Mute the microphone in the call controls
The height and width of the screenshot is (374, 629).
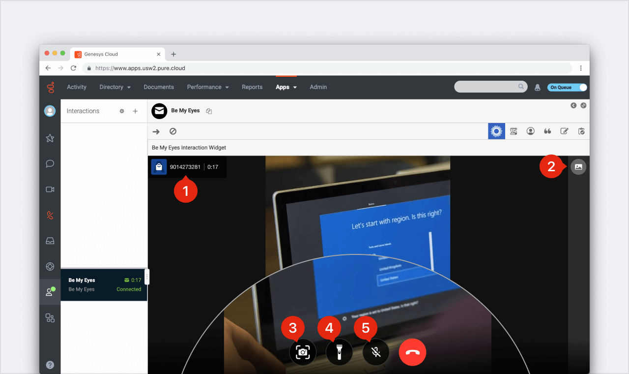point(376,352)
